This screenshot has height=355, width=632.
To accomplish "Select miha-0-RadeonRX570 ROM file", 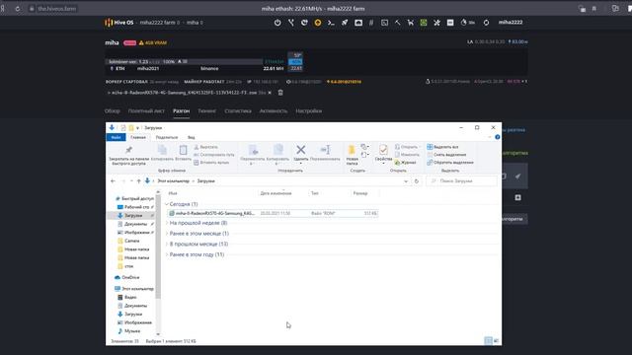I will pyautogui.click(x=273, y=213).
